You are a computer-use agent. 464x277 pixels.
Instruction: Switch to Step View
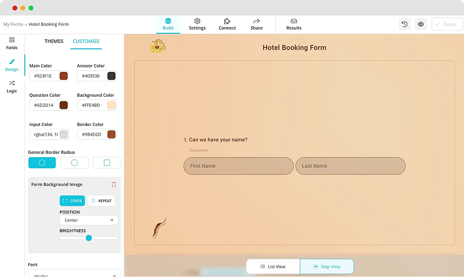click(x=327, y=267)
